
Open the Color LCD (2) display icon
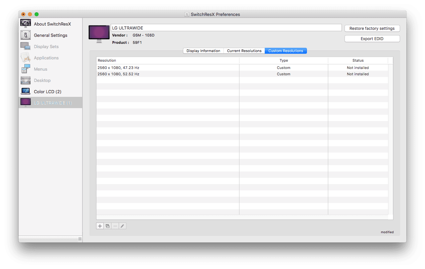26,92
